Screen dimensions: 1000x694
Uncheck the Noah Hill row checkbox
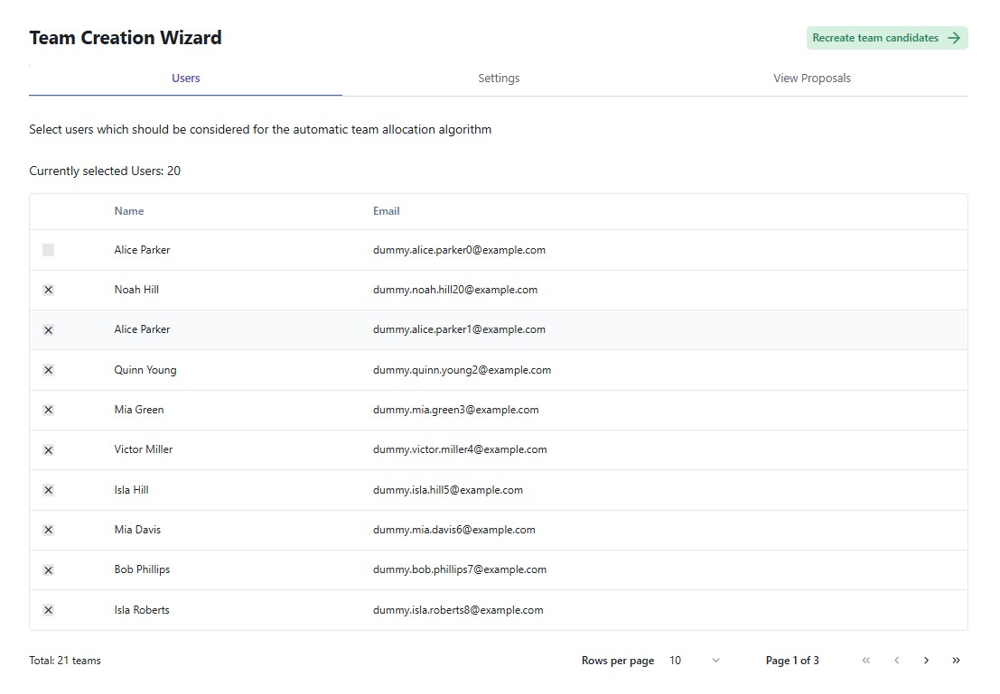coord(49,290)
